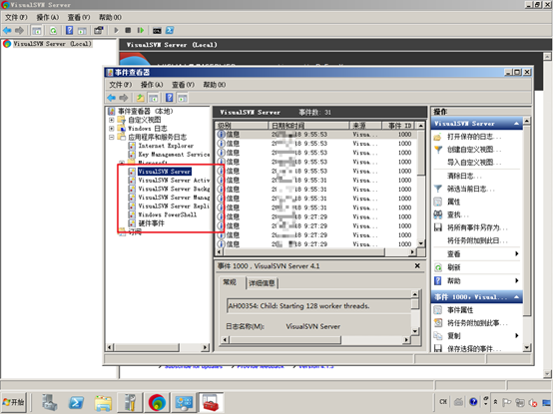Open file explorer from taskbar
The height and width of the screenshot is (414, 553).
103,402
